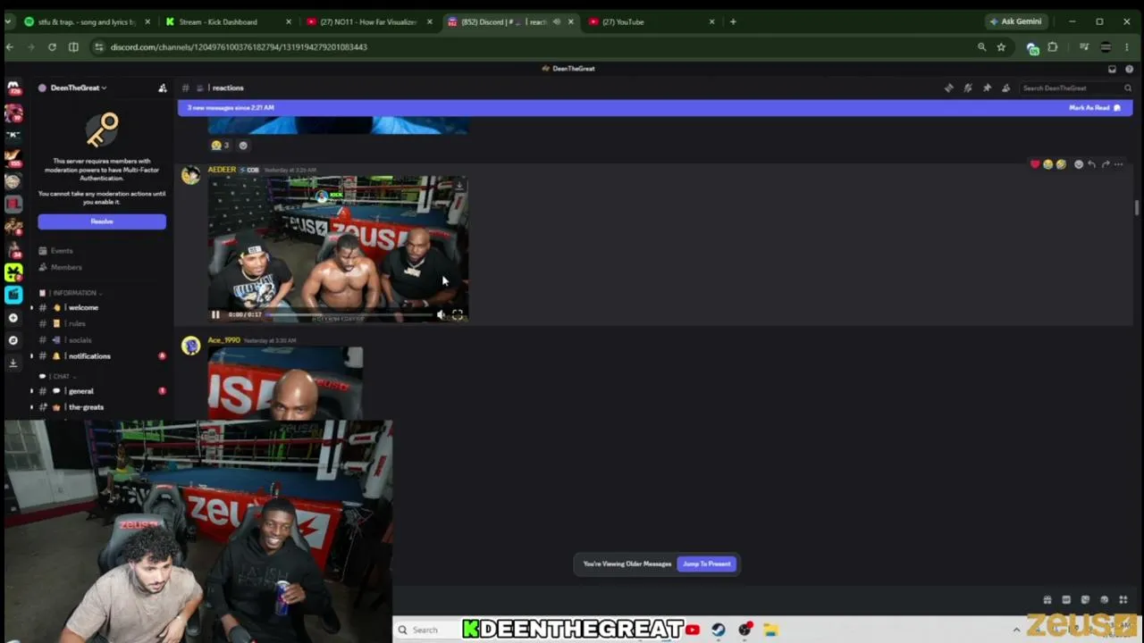Viewport: 1144px width, 643px height.
Task: Enter fullscreen on AEDEER video
Action: (x=458, y=314)
